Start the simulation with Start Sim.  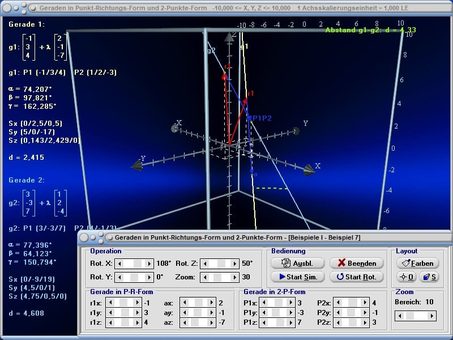click(x=298, y=277)
